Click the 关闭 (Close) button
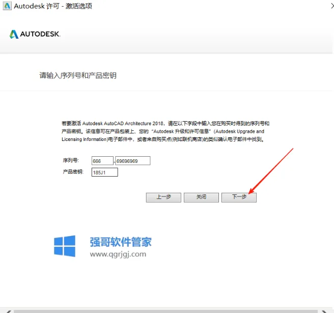This screenshot has height=313, width=334. pos(201,197)
